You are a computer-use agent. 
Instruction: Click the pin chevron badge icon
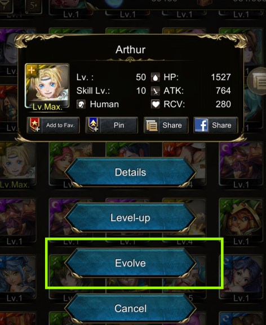tap(93, 125)
